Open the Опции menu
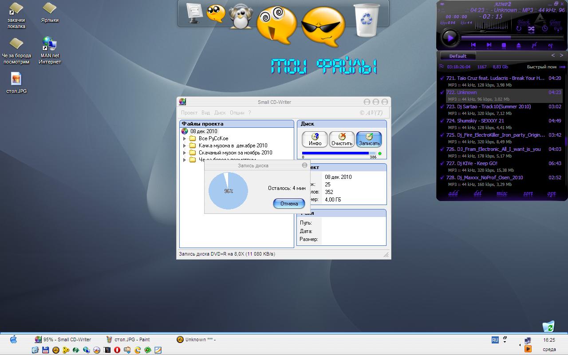The height and width of the screenshot is (355, 568). [237, 113]
